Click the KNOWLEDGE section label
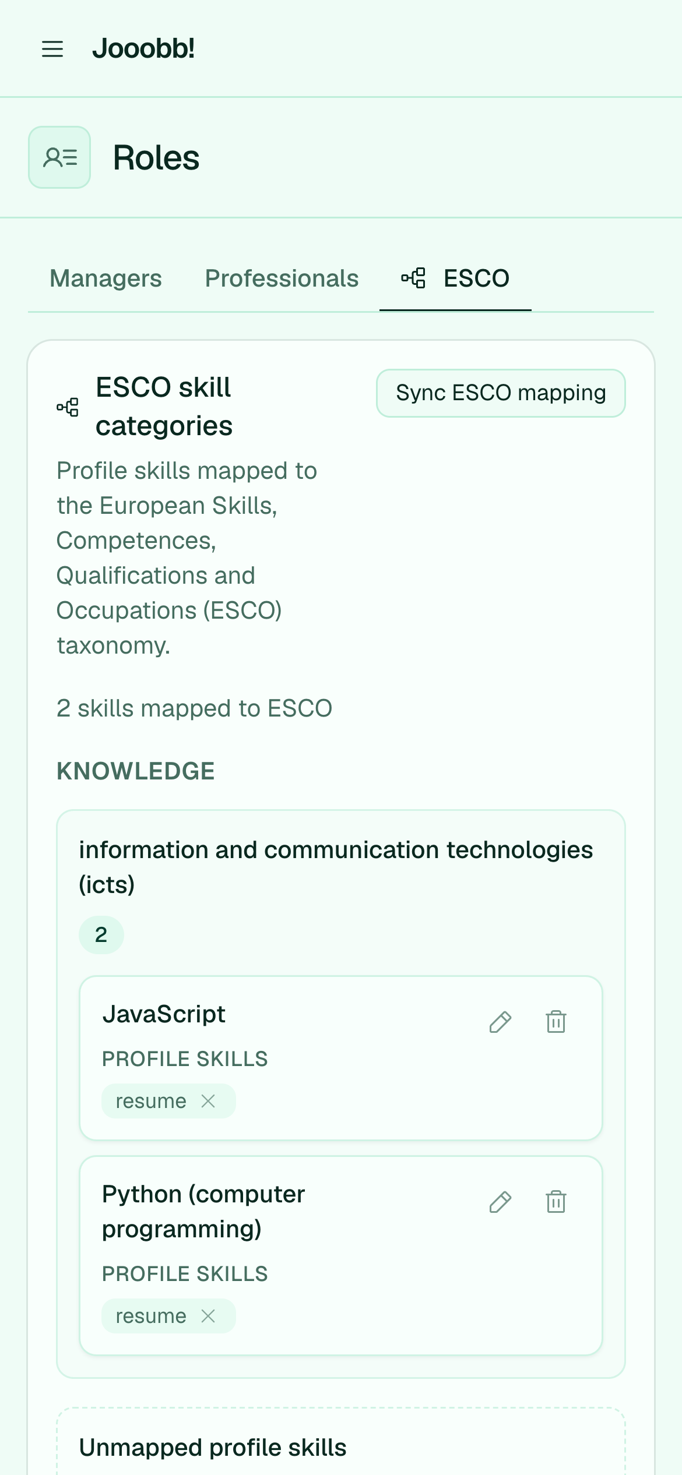The width and height of the screenshot is (682, 1475). tap(136, 771)
